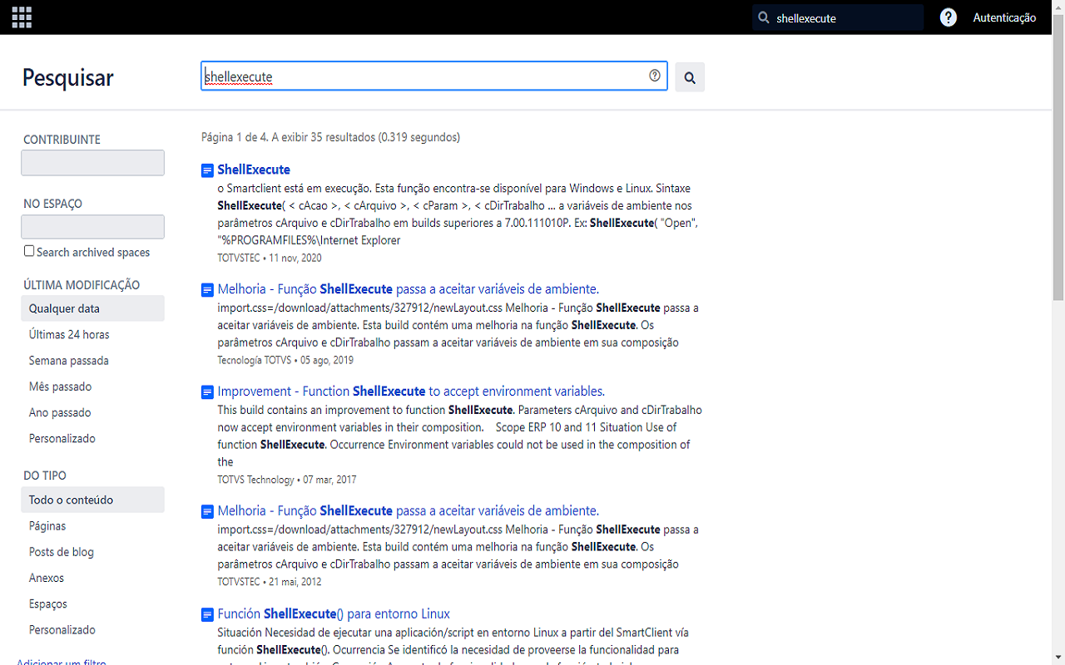Open the Autenticação login menu
Image resolution: width=1065 pixels, height=665 pixels.
[1004, 17]
